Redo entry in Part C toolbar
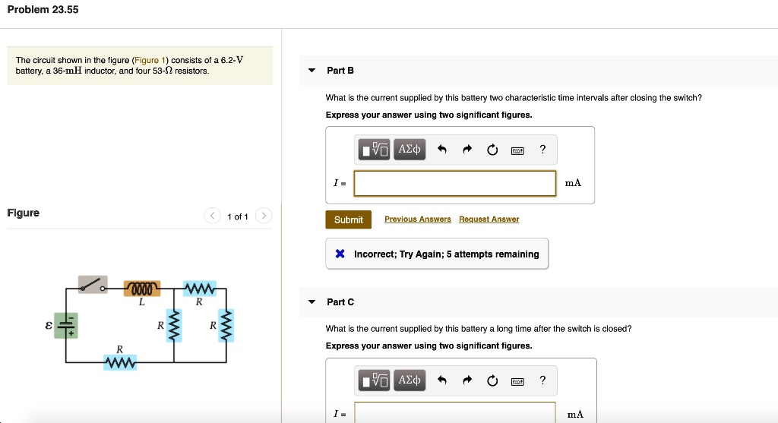 pyautogui.click(x=467, y=380)
